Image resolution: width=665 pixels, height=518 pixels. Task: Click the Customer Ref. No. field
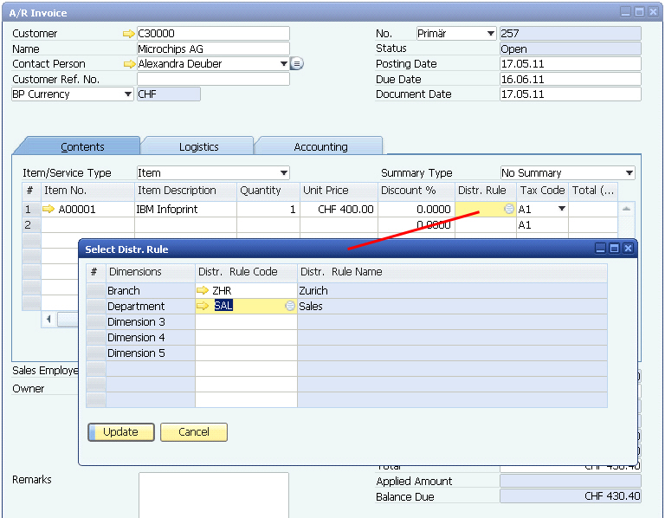(213, 79)
